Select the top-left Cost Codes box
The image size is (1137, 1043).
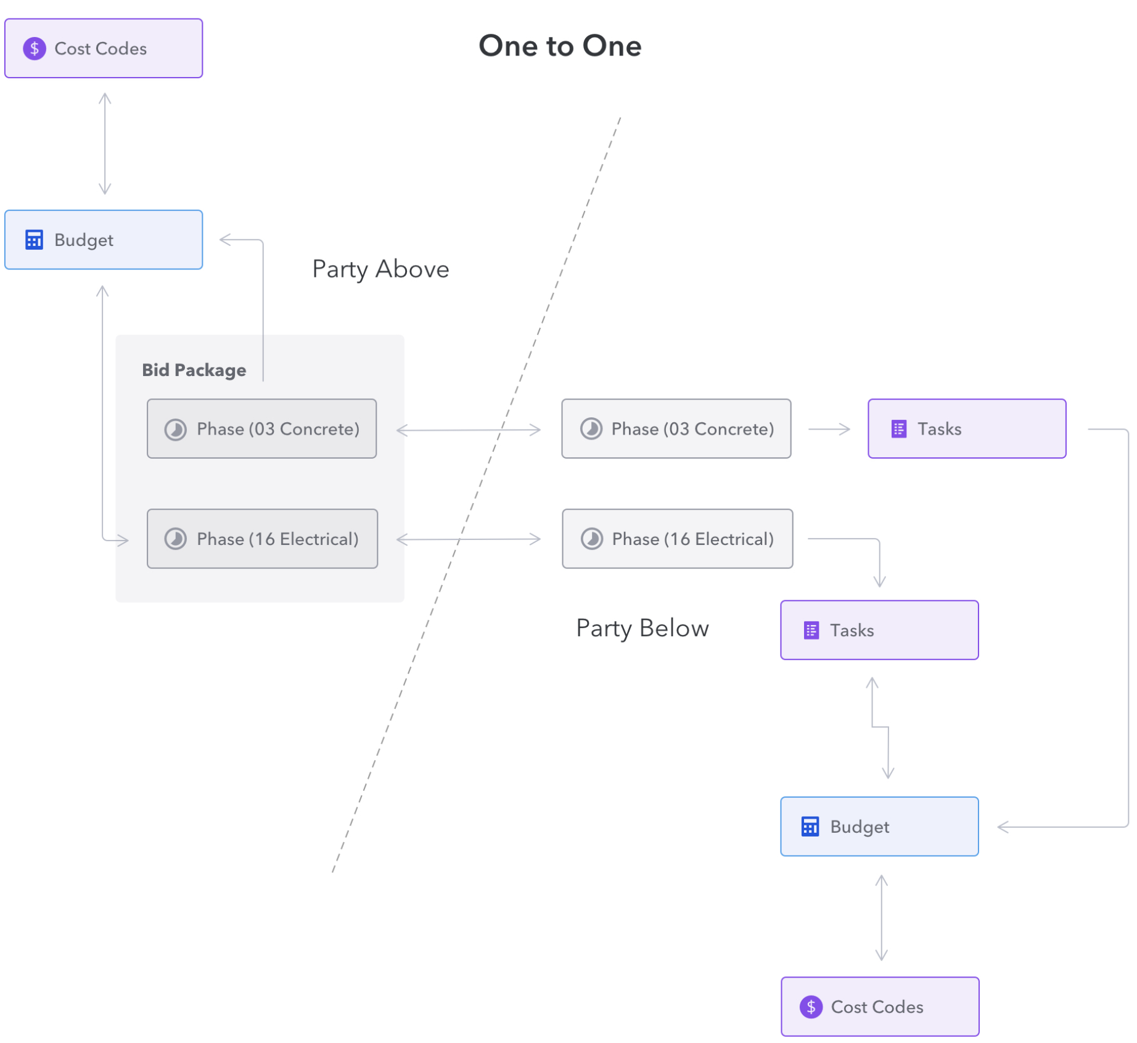(x=104, y=48)
